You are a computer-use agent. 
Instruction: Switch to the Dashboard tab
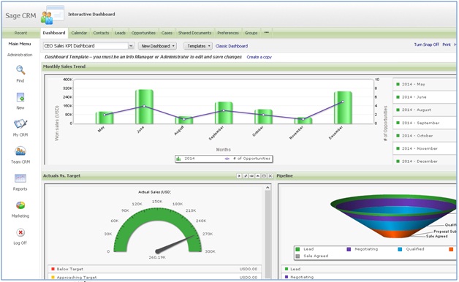[54, 33]
